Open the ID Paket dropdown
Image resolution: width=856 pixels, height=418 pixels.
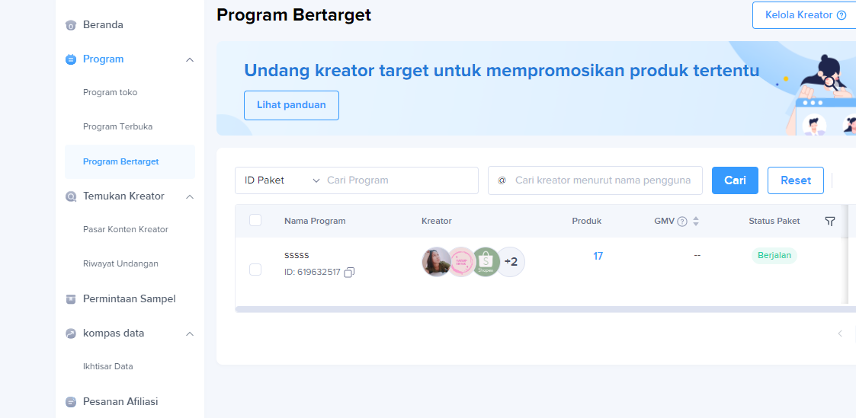click(282, 180)
